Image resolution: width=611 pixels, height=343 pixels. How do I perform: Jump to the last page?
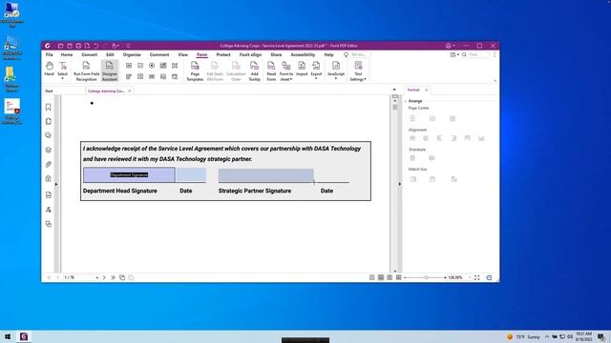click(x=113, y=277)
